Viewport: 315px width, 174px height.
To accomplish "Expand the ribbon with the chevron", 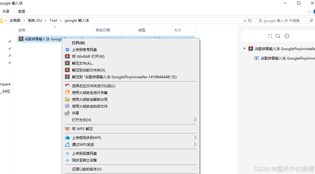I will click(x=309, y=12).
